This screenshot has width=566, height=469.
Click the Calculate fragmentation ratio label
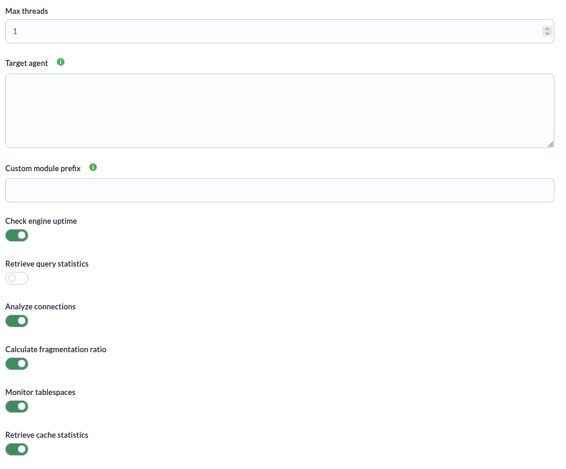click(56, 349)
